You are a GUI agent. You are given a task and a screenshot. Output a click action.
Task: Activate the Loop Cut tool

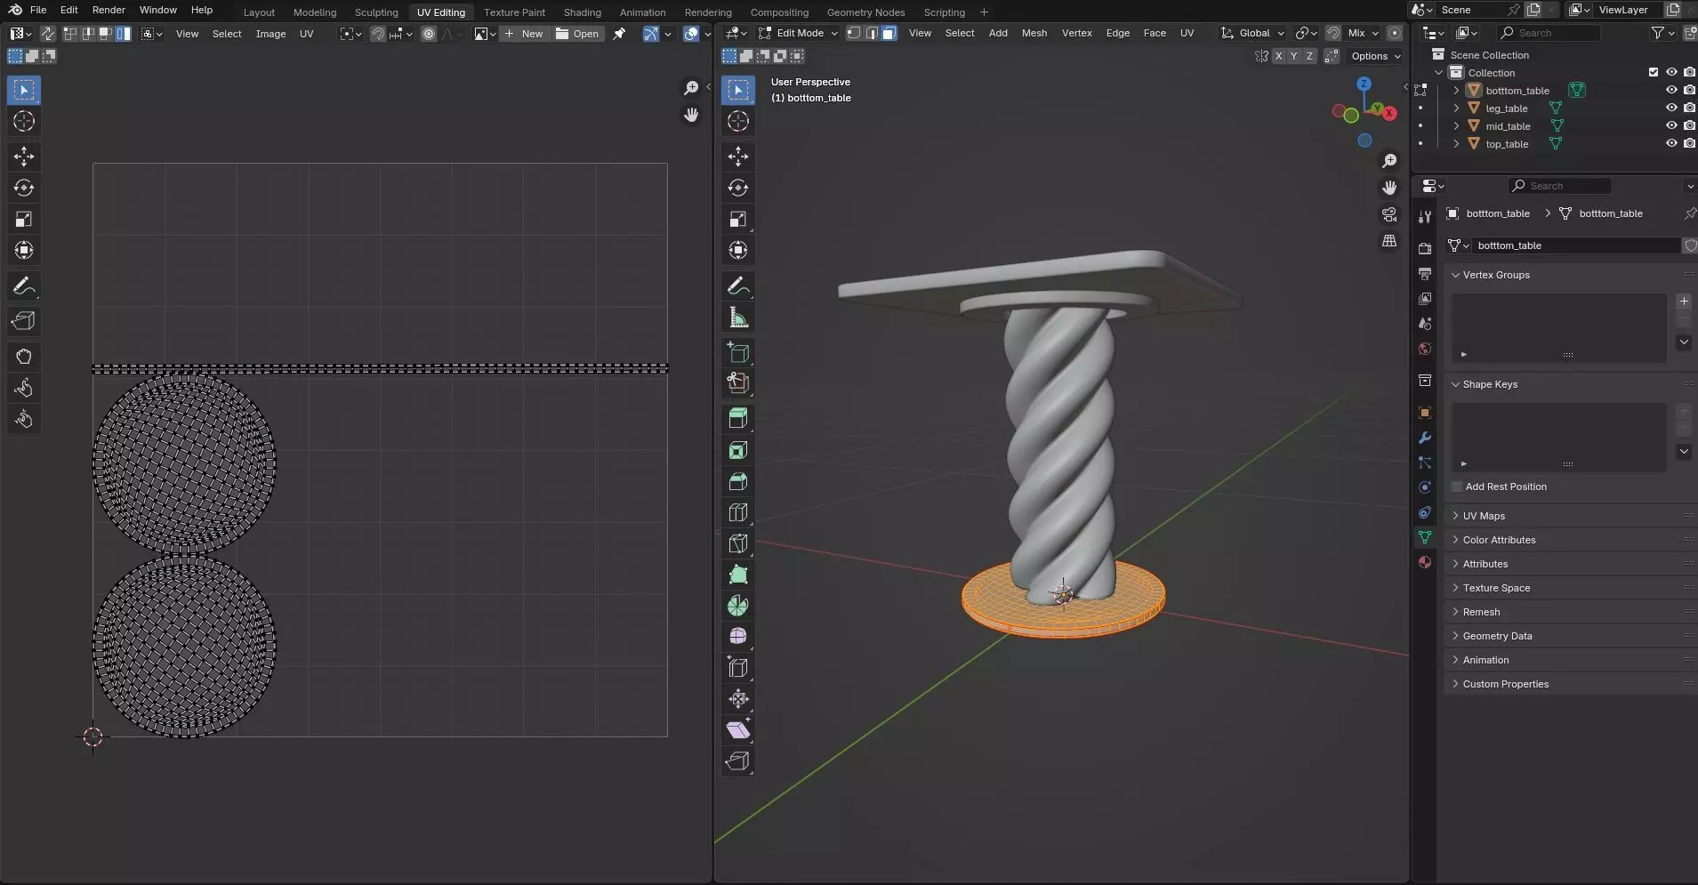tap(737, 512)
